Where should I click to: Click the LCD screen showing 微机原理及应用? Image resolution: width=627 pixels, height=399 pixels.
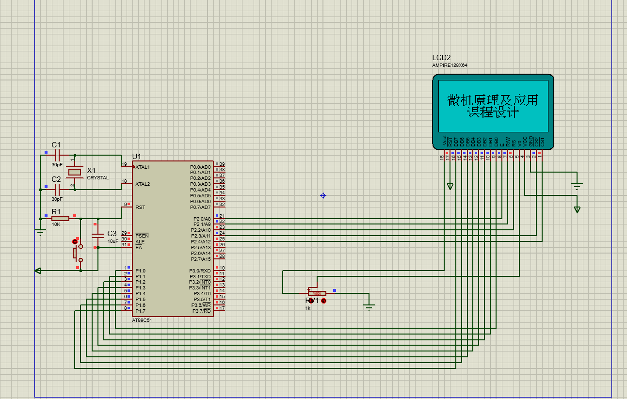(x=493, y=106)
